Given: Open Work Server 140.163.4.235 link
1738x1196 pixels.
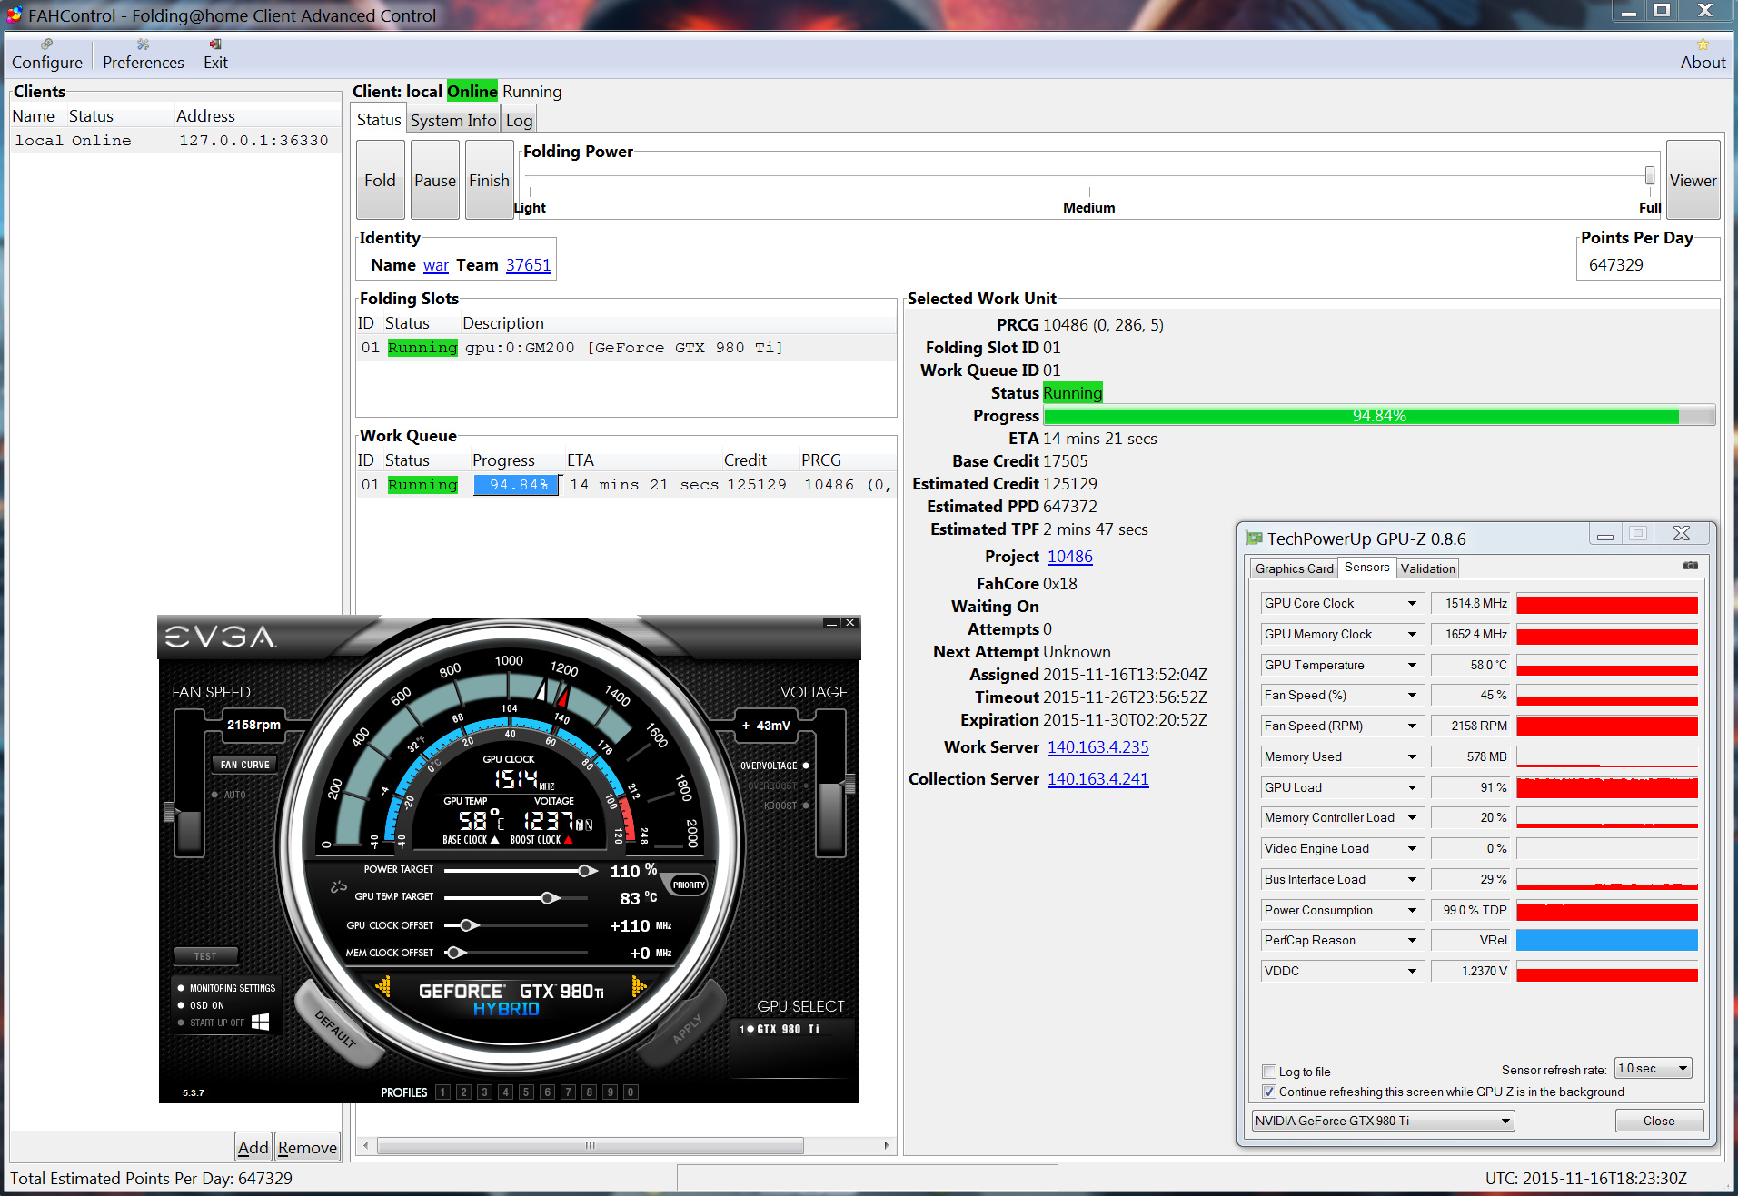Looking at the screenshot, I should point(1097,747).
